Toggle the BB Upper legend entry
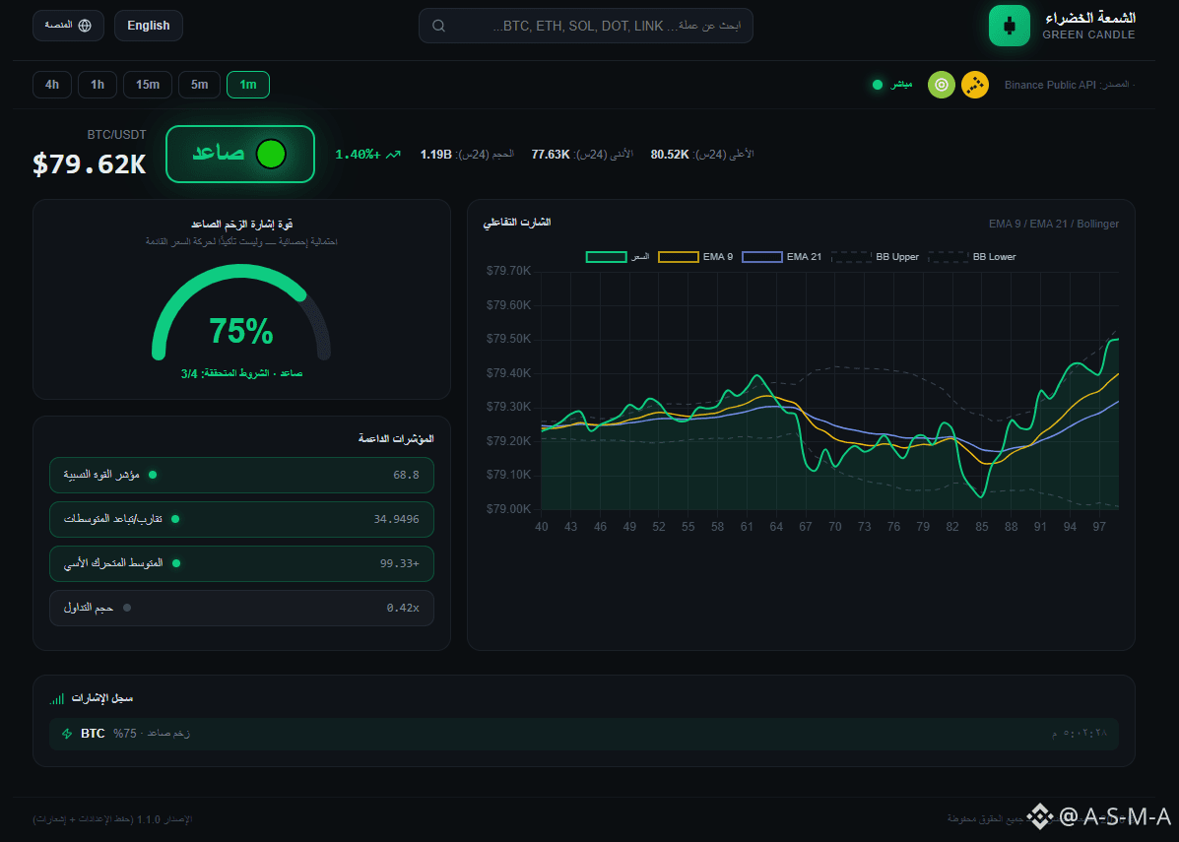 [876, 257]
